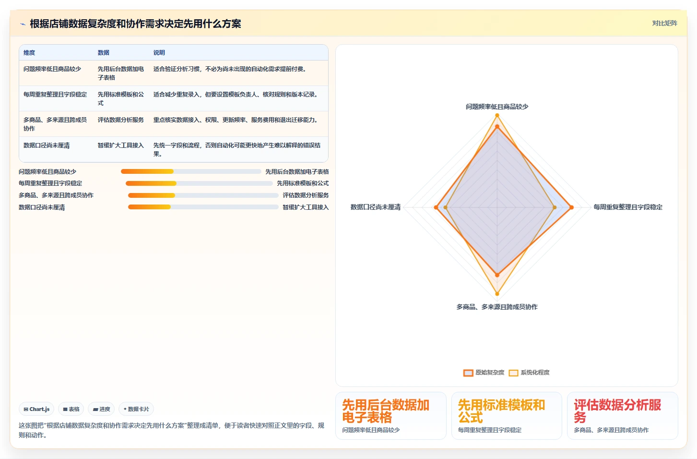The width and height of the screenshot is (697, 459).
Task: Click description starting 先统一字段和流程
Action: point(237,150)
